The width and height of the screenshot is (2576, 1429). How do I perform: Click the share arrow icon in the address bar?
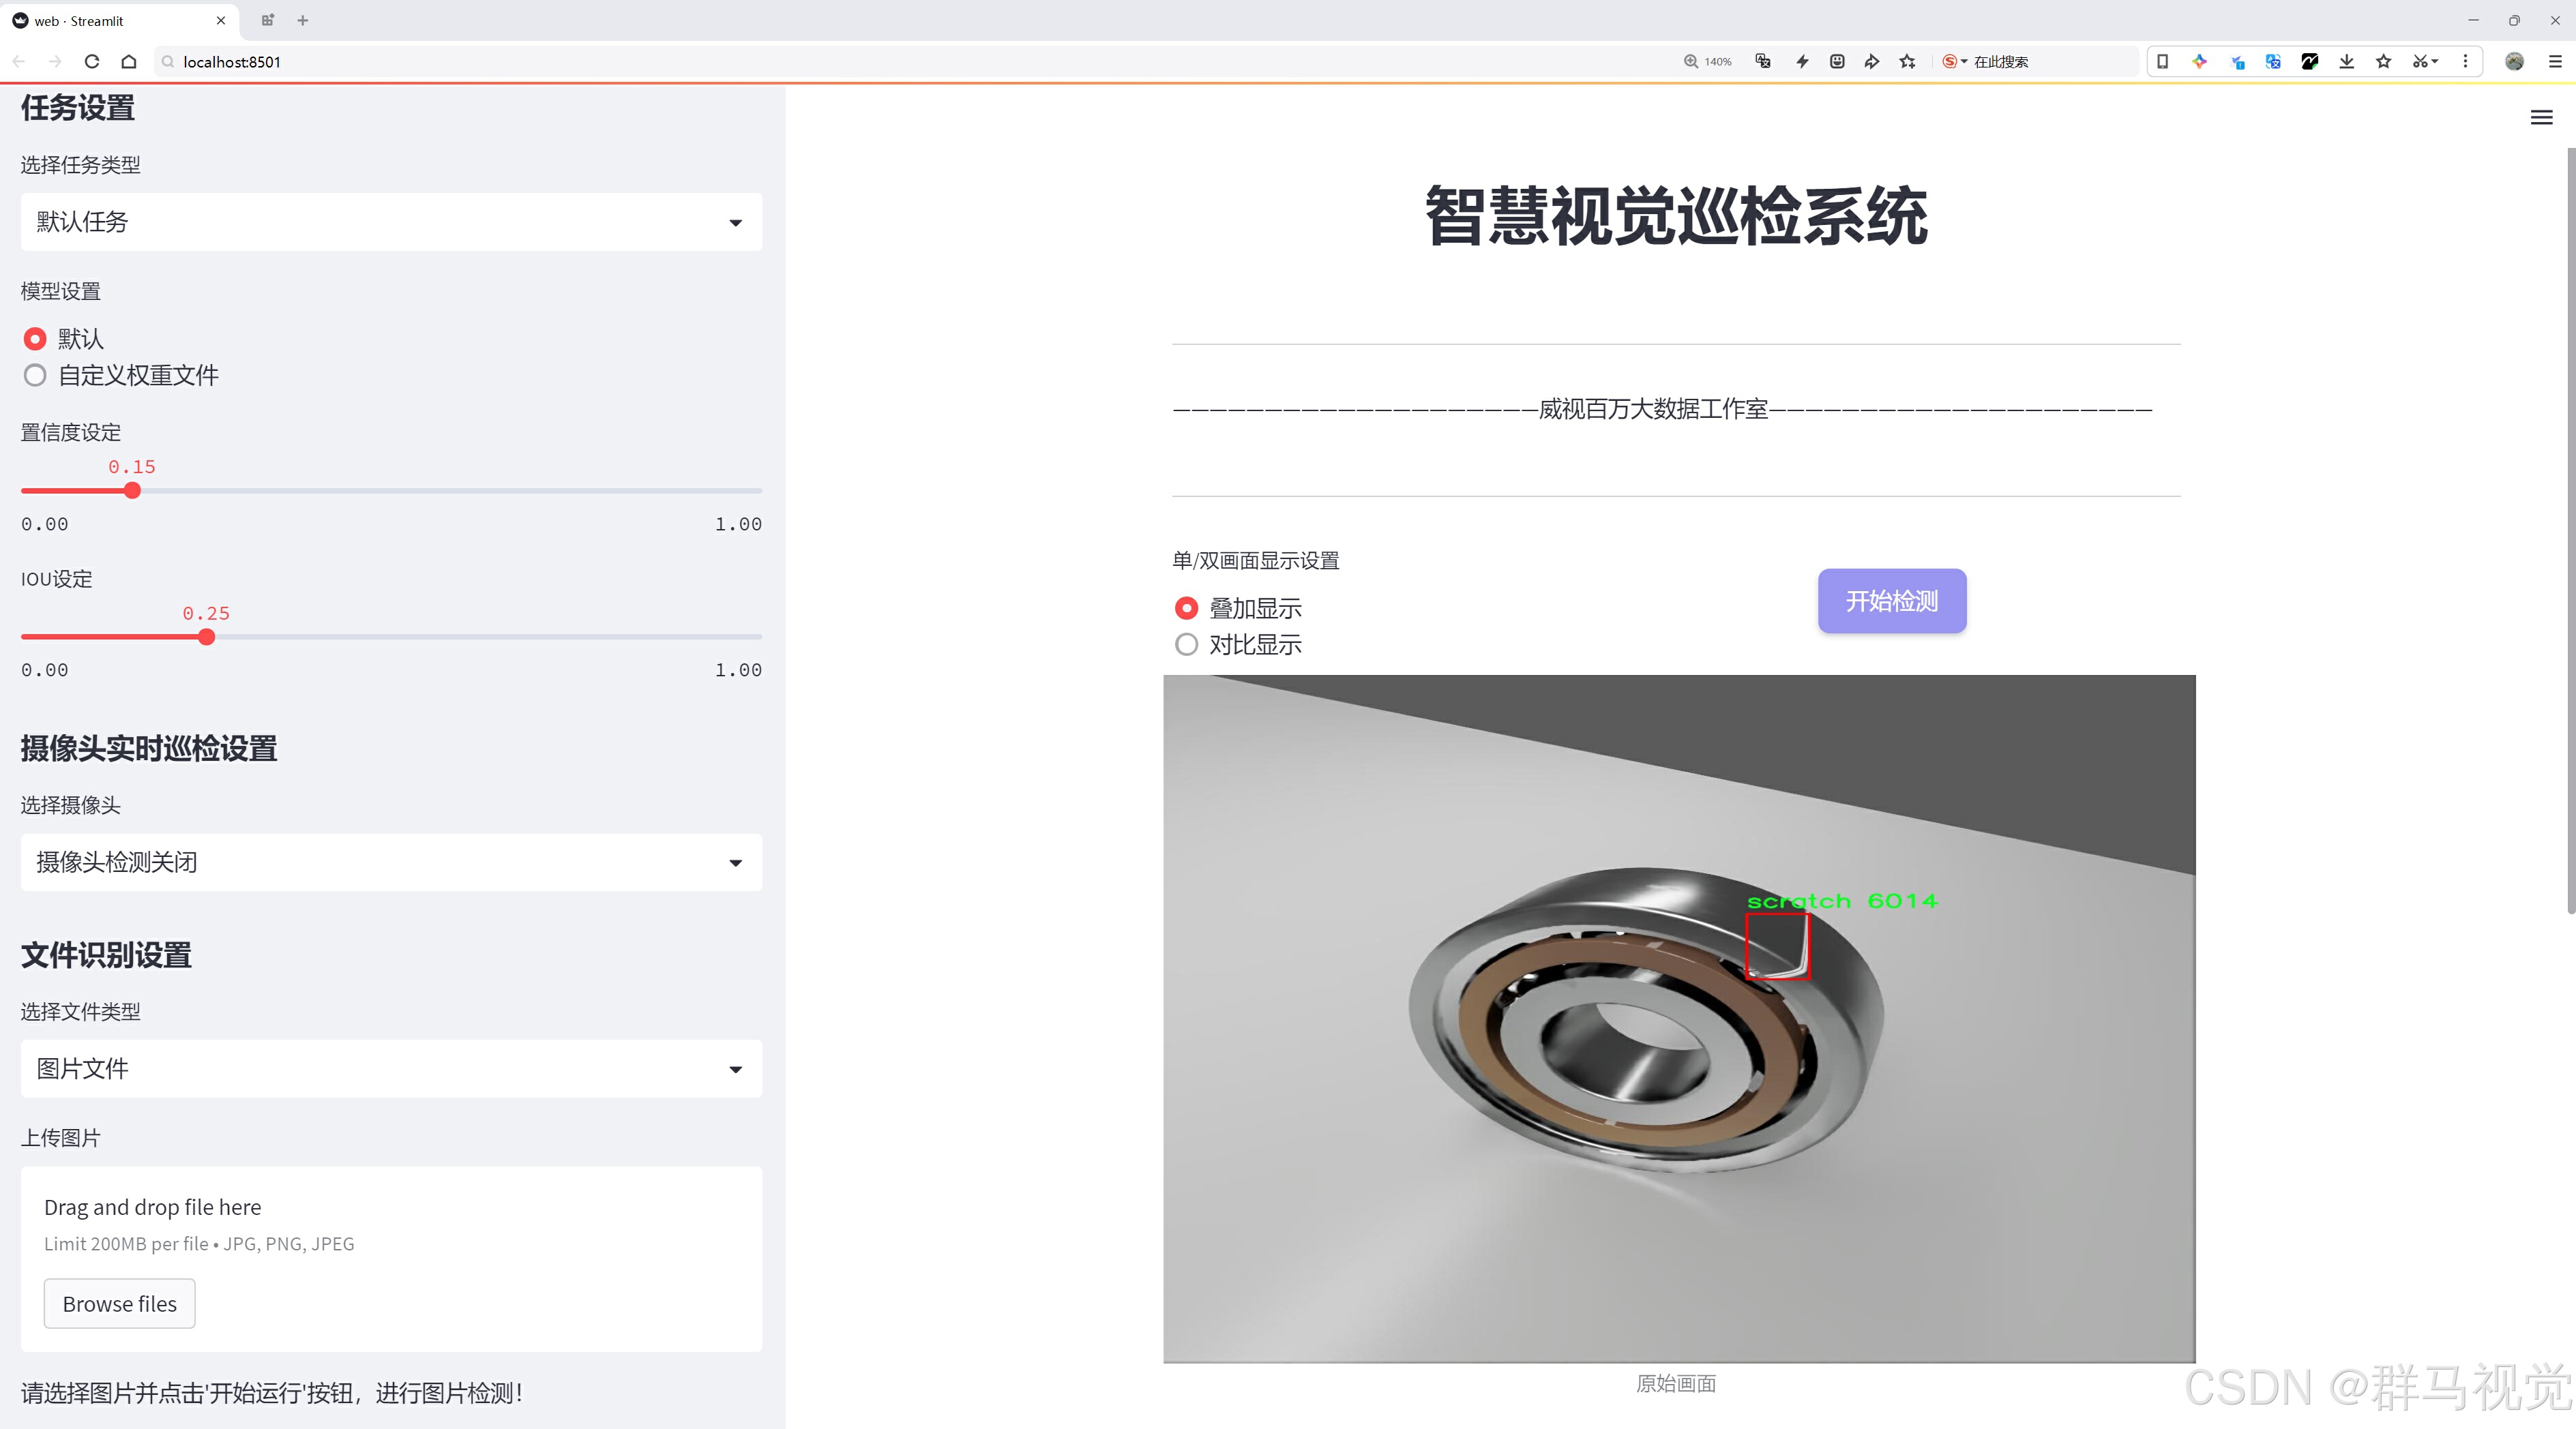1872,62
